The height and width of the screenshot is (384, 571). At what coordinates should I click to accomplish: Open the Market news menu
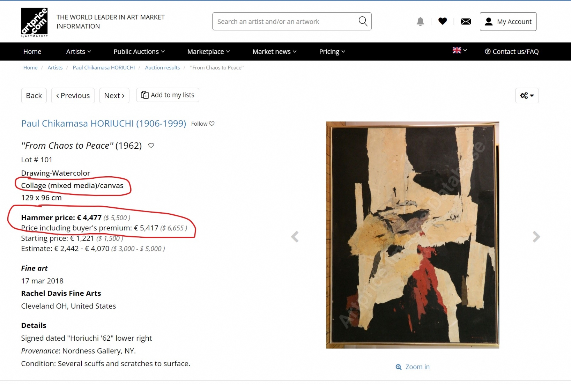click(x=274, y=52)
